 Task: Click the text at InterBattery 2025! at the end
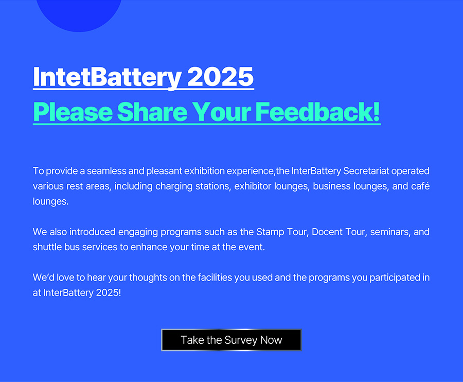point(77,293)
